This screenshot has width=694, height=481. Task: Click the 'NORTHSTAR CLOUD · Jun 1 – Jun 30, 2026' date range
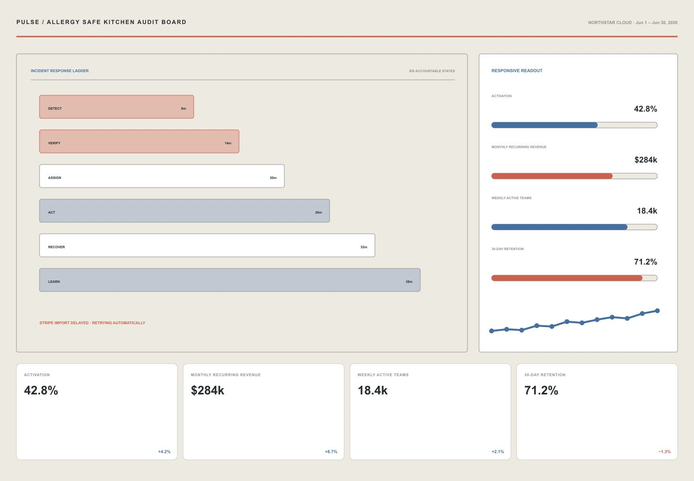coord(633,23)
